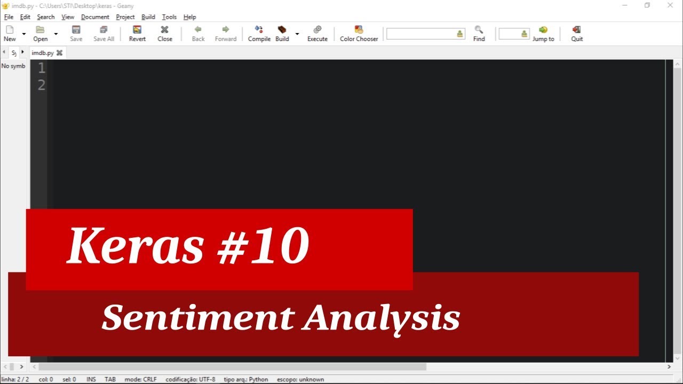This screenshot has height=384, width=683.
Task: Close the imdb.py tab with its X
Action: tap(59, 53)
